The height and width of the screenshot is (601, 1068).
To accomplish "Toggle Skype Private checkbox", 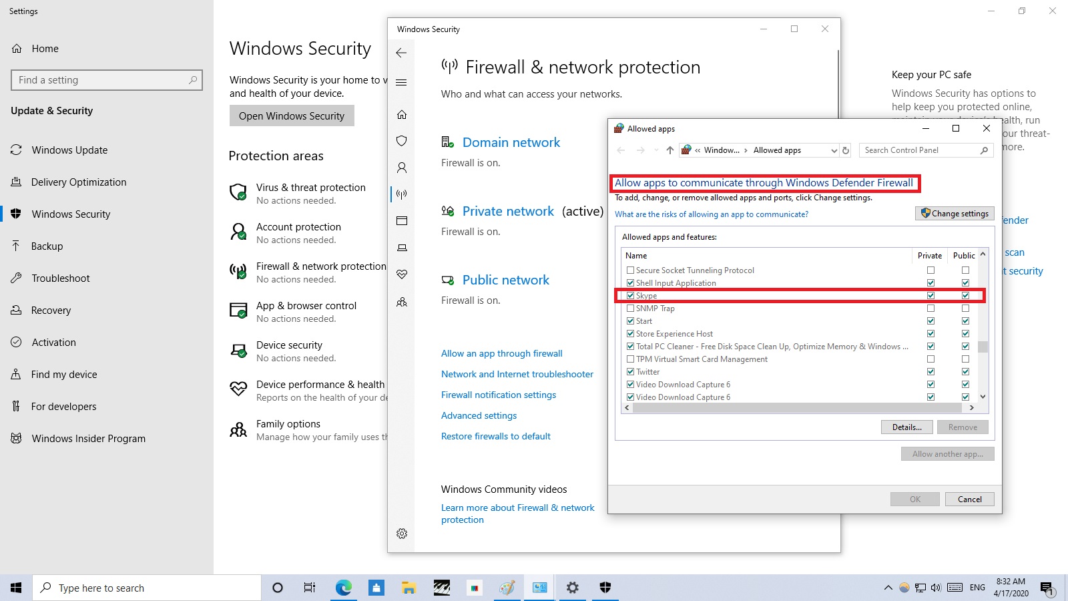I will click(x=930, y=296).
